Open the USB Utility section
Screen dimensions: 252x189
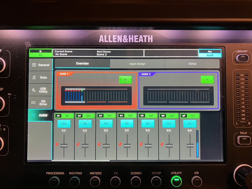[x=40, y=90]
